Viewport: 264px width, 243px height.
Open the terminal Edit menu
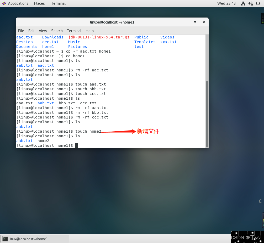(x=31, y=31)
